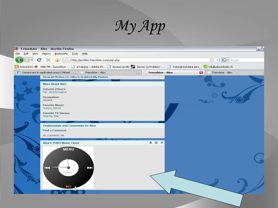Click the person icon on YOBO Music Clock

[151, 142]
